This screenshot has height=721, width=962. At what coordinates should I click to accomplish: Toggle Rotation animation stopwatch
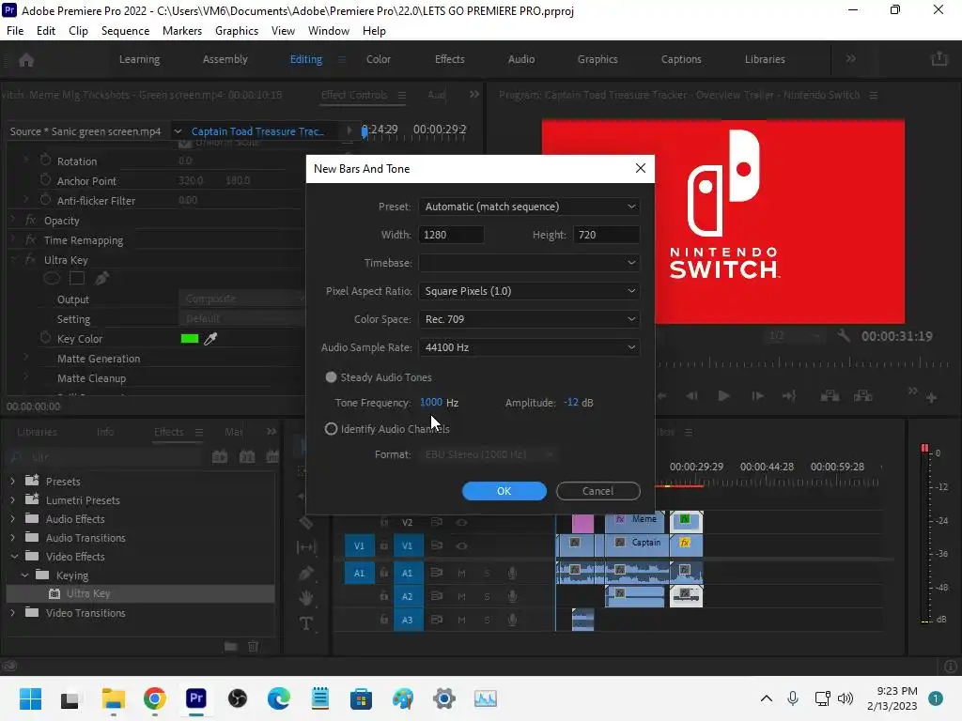(45, 161)
